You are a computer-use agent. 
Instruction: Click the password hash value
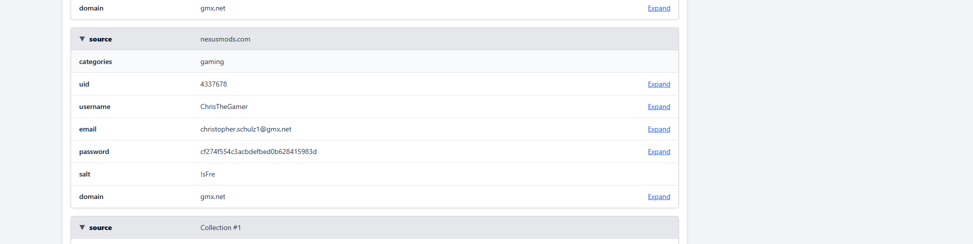[258, 151]
